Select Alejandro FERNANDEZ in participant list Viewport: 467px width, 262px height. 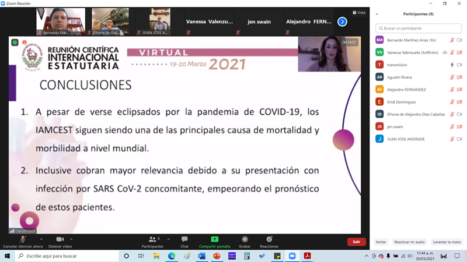click(x=419, y=90)
